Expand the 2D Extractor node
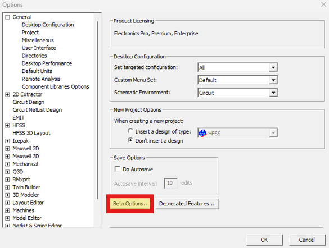The width and height of the screenshot is (329, 248). tap(7, 95)
